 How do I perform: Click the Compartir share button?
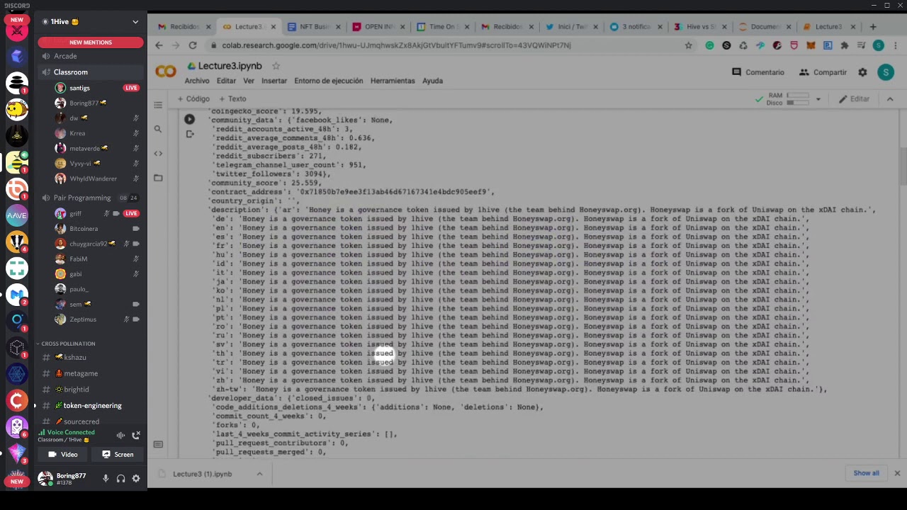pos(823,72)
